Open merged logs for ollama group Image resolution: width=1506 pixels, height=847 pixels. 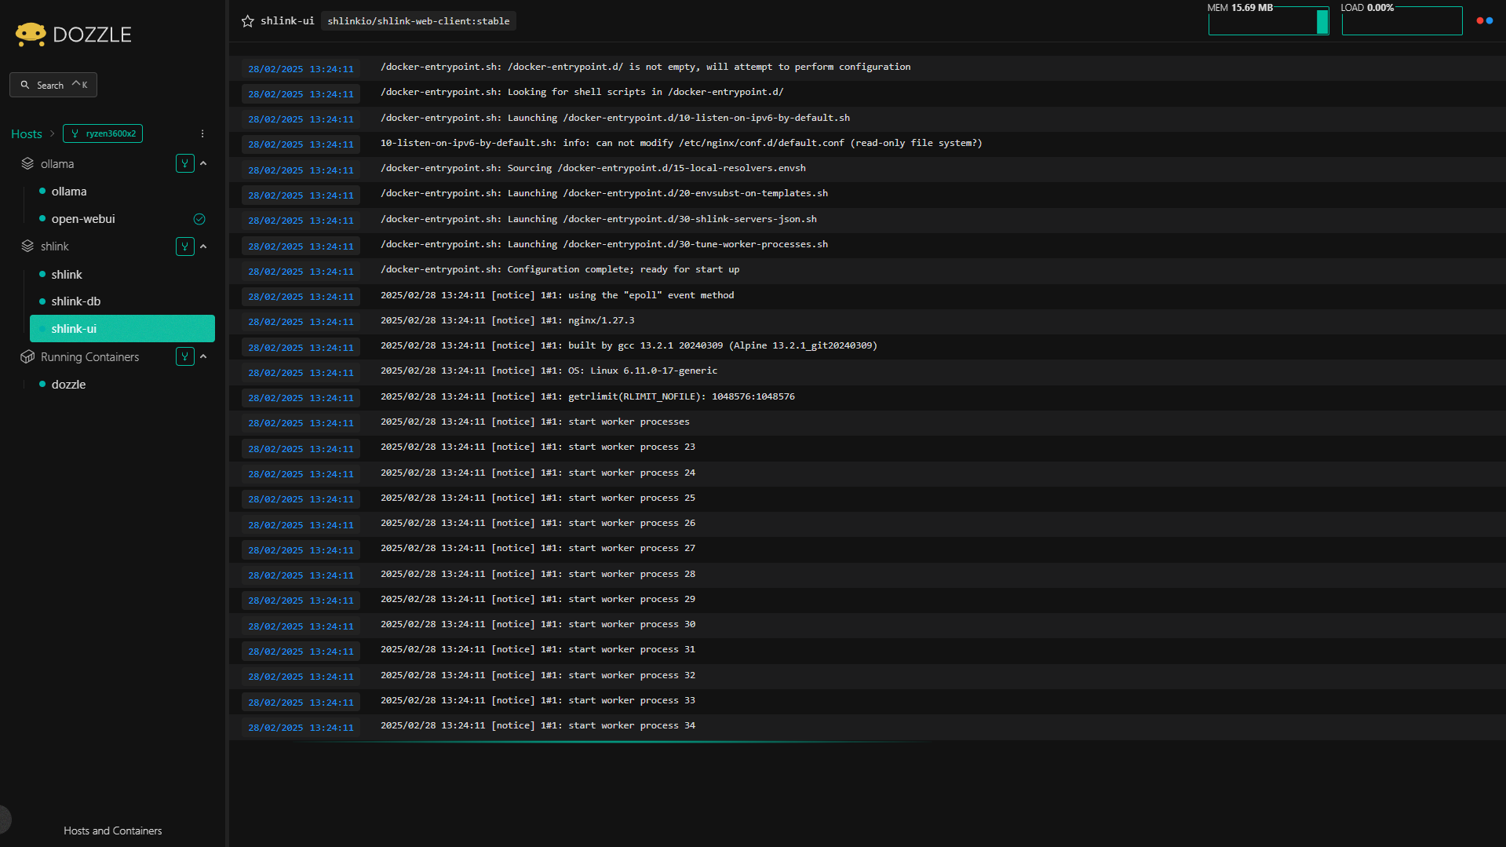click(x=185, y=163)
